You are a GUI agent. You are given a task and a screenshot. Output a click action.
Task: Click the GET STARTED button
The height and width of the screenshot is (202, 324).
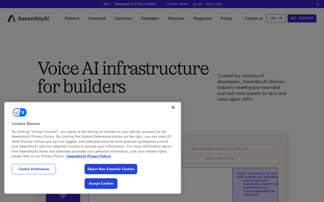tap(302, 18)
